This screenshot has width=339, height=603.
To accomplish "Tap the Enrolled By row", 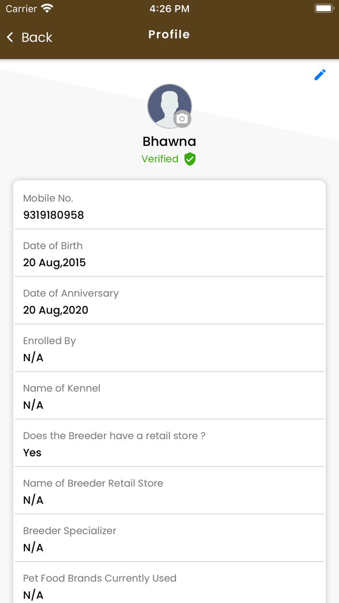I will coord(169,349).
